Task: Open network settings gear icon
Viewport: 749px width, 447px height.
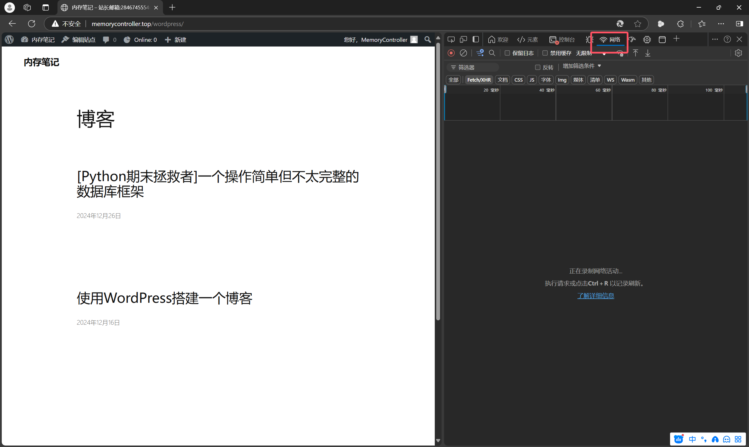Action: coord(738,53)
